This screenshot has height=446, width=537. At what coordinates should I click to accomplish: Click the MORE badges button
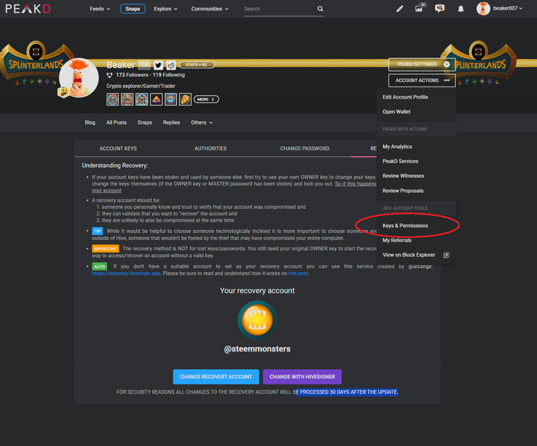pyautogui.click(x=206, y=99)
